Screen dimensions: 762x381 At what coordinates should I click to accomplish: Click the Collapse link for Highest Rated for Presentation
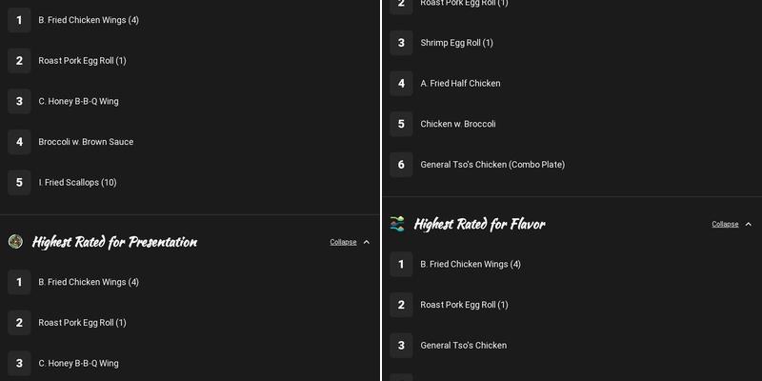(x=343, y=242)
